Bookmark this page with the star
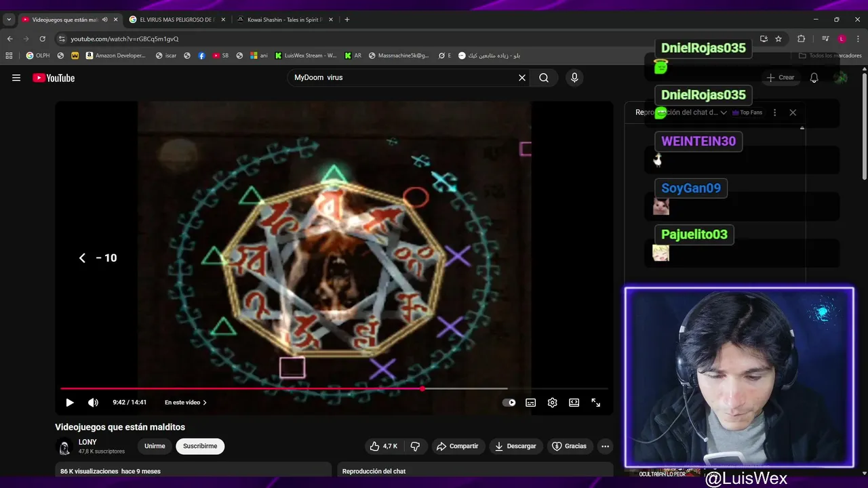 point(778,39)
